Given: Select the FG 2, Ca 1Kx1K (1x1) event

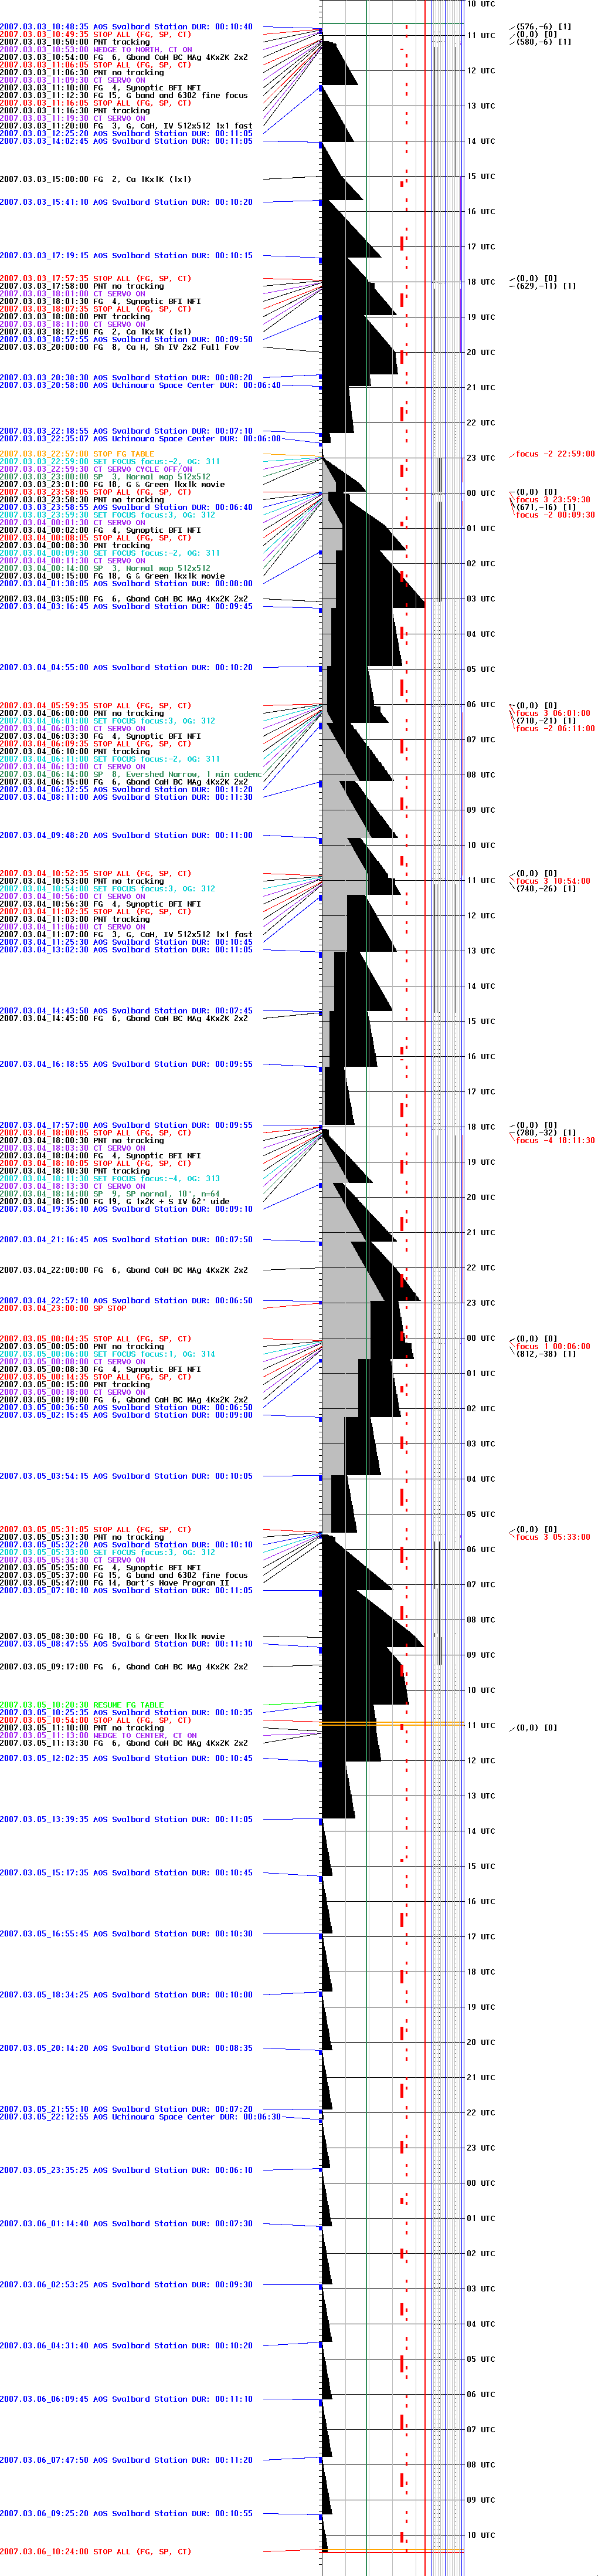Looking at the screenshot, I should click(x=96, y=179).
